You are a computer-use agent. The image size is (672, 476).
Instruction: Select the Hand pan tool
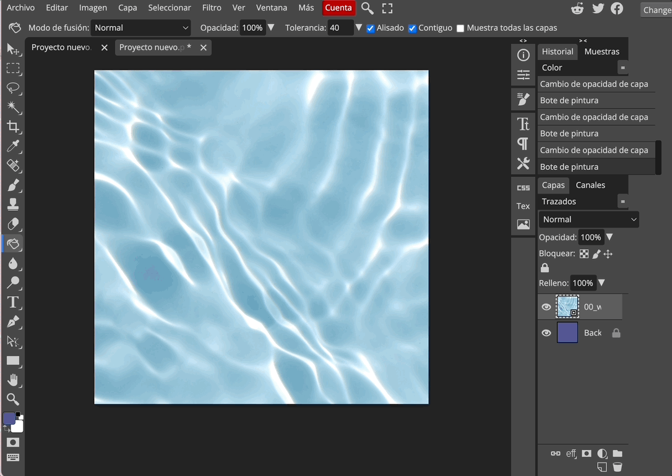pos(12,380)
